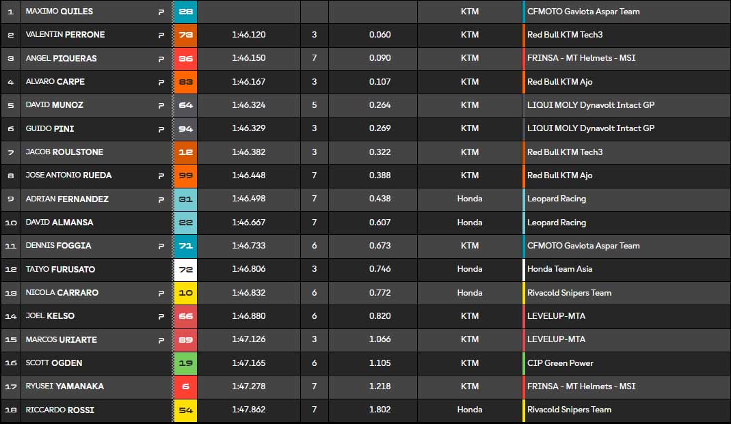
Task: Select the Rivacold Snipers Team in Rossi's row
Action: (x=569, y=410)
